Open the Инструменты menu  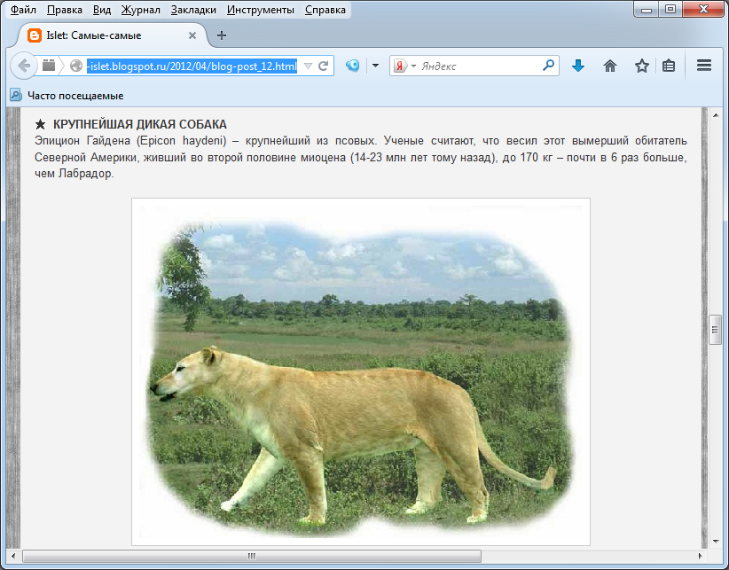pyautogui.click(x=260, y=11)
